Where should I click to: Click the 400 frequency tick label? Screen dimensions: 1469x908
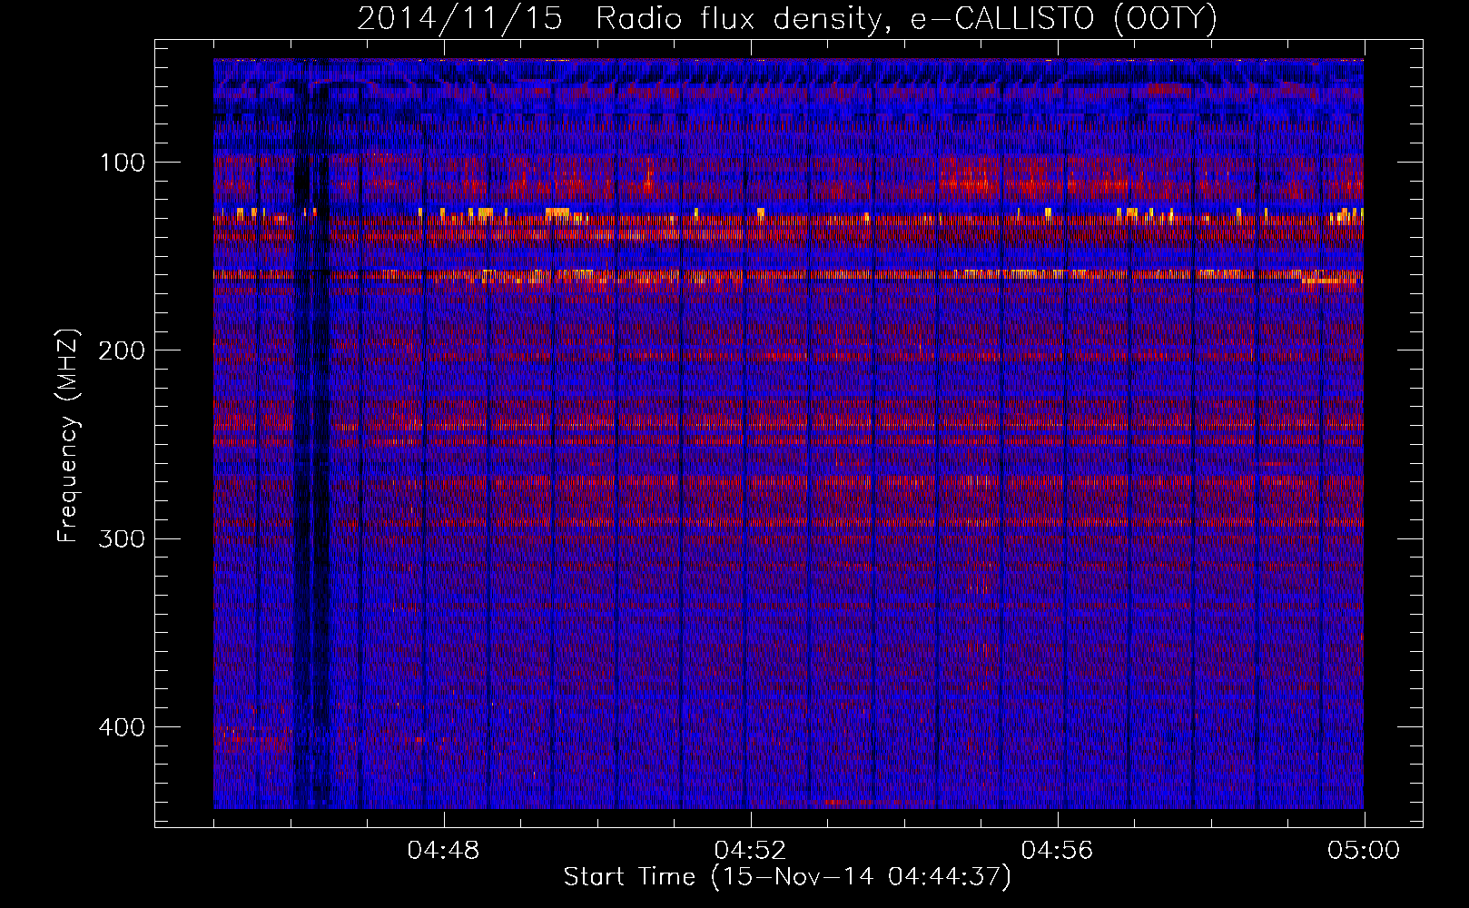tap(122, 727)
